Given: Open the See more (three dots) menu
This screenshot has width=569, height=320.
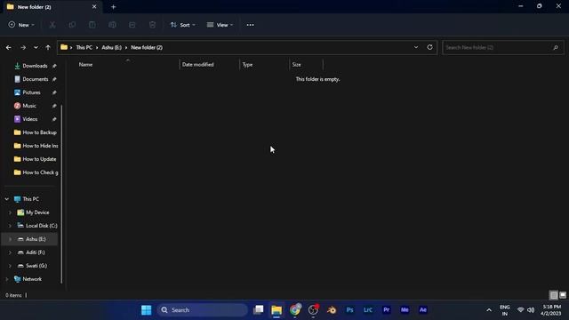Looking at the screenshot, I should [x=250, y=25].
